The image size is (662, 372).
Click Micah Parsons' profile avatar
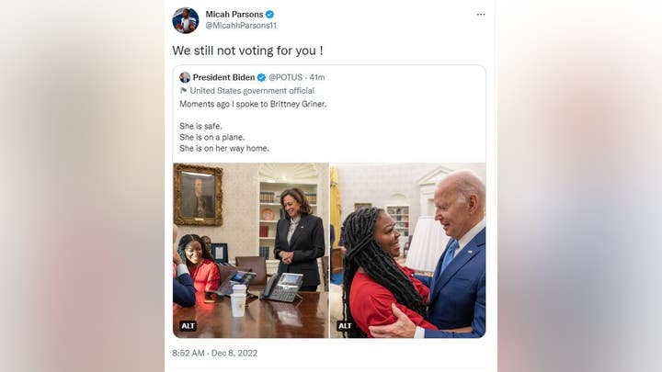[x=186, y=20]
